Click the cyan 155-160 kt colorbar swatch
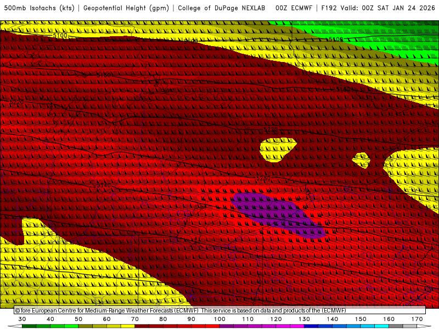The height and width of the screenshot is (329, 439). pos(381,326)
